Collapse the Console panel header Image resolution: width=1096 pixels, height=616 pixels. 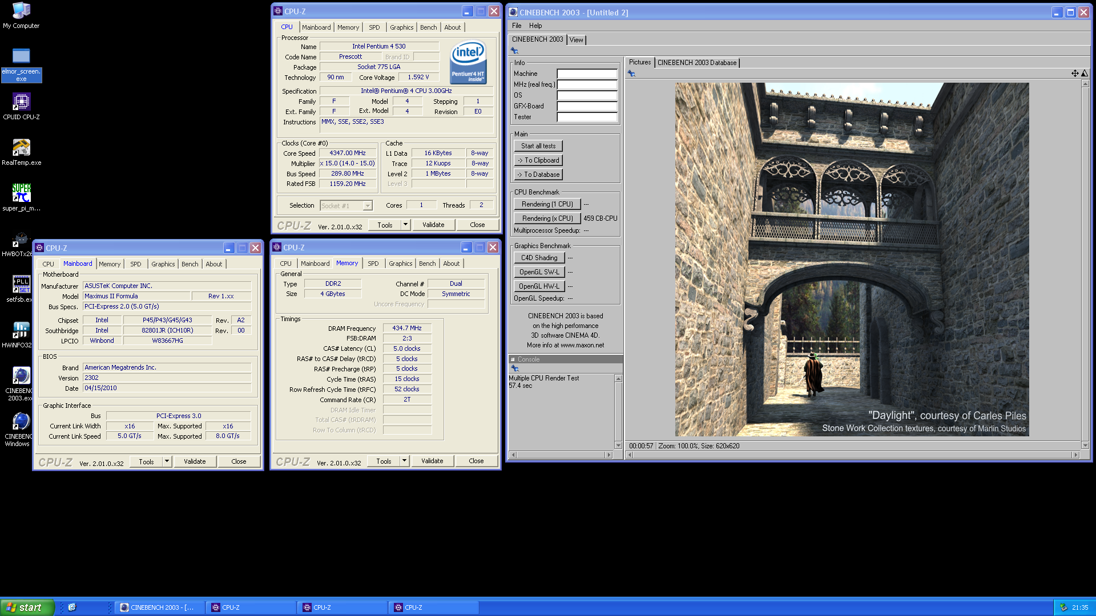pyautogui.click(x=513, y=359)
